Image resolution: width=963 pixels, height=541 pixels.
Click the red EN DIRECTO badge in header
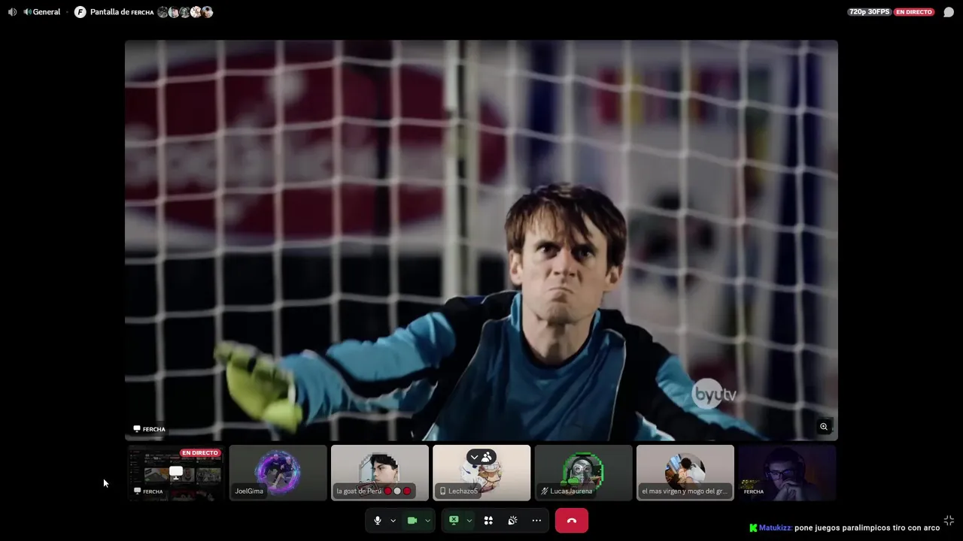(913, 12)
